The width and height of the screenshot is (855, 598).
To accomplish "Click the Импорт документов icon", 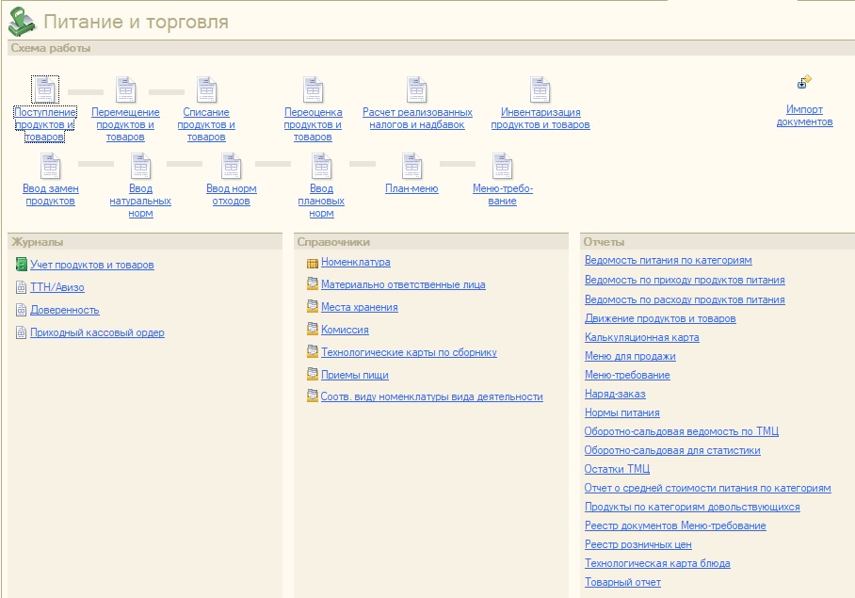I will (x=804, y=83).
